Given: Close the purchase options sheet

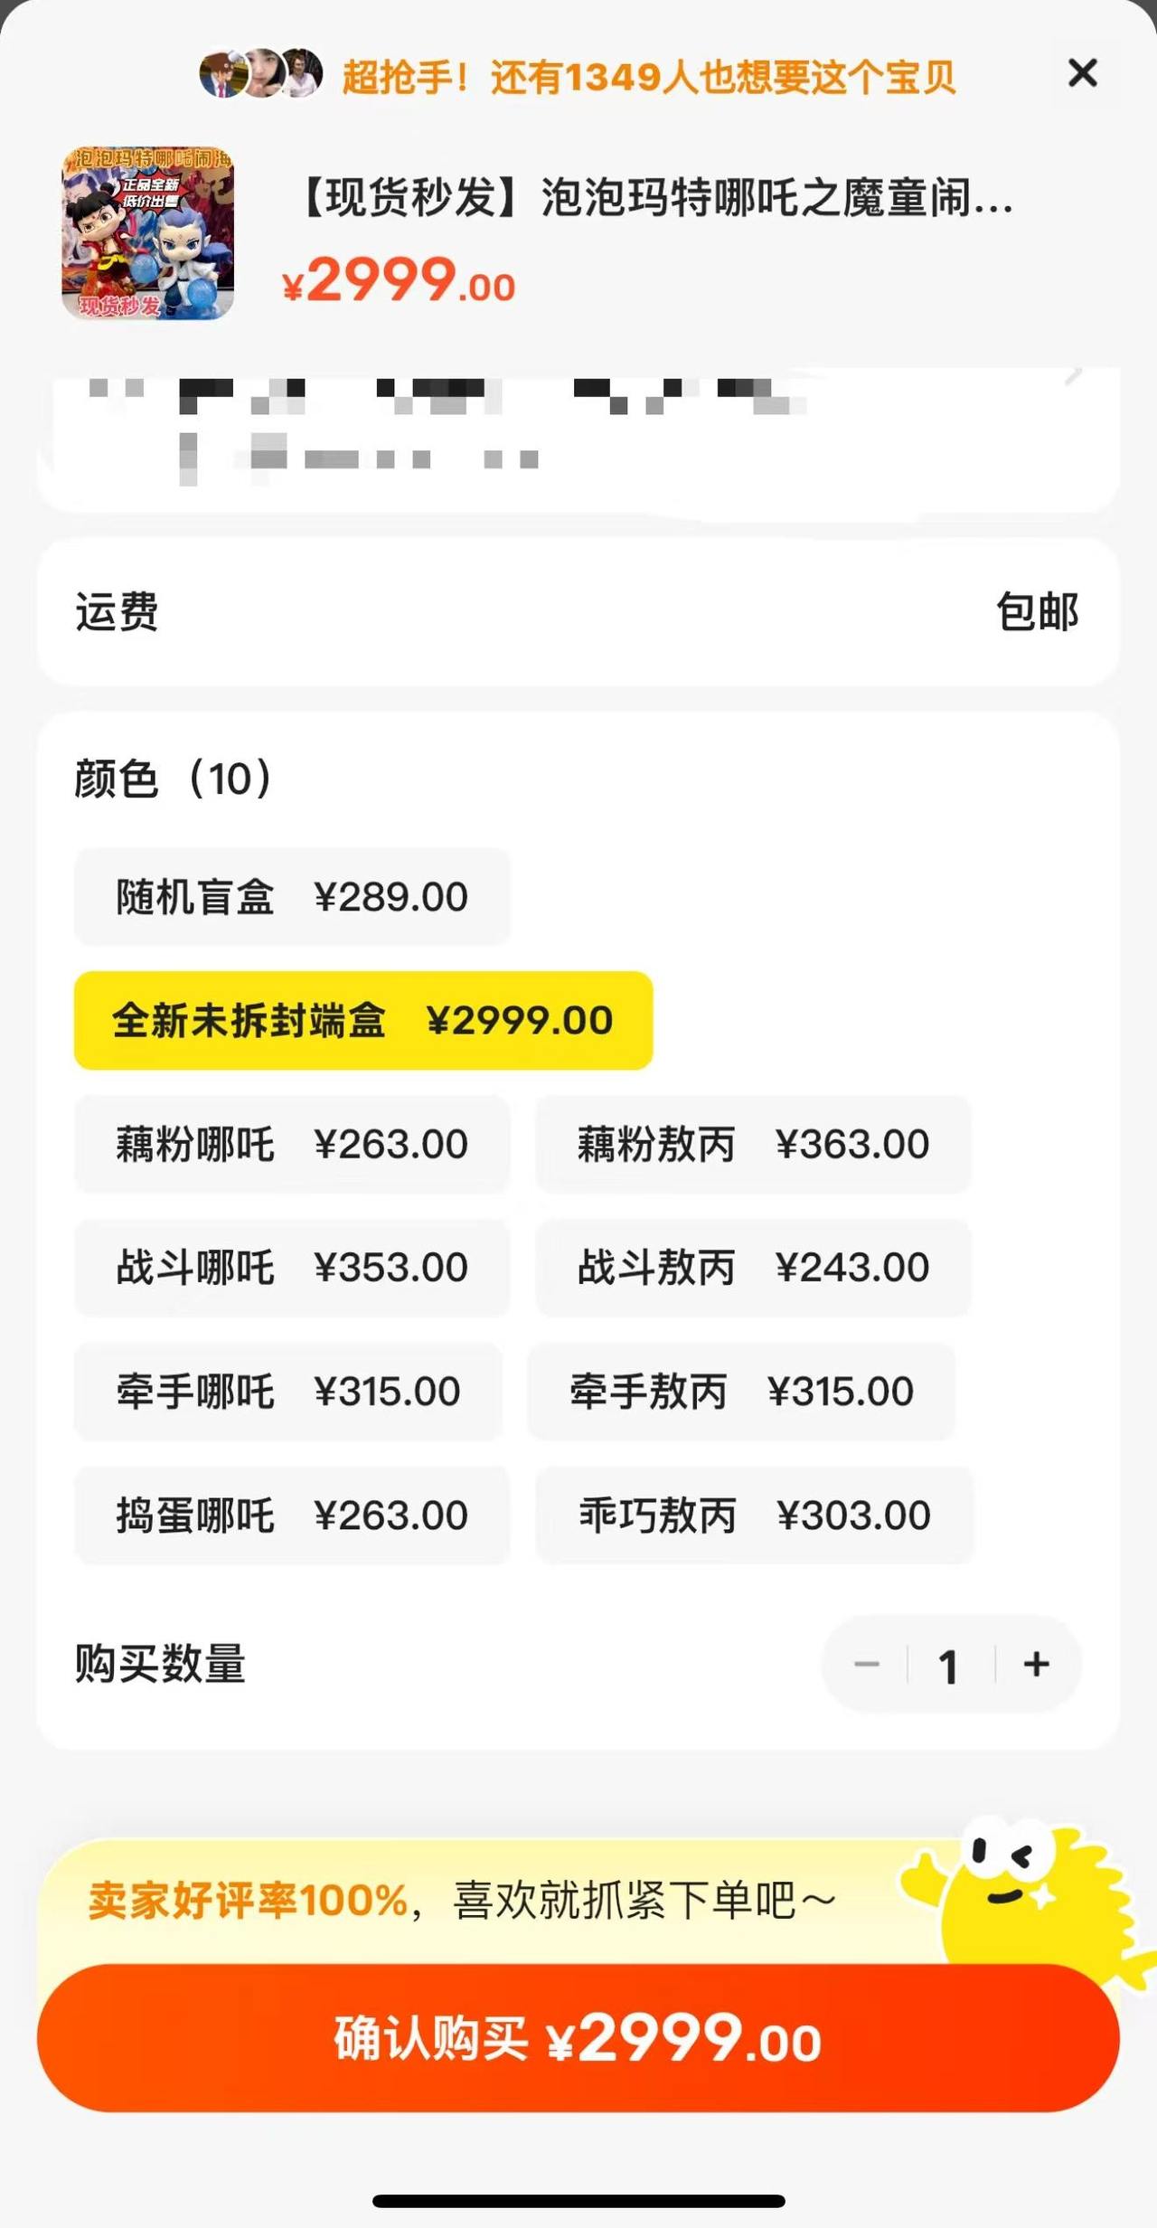Looking at the screenshot, I should (x=1082, y=73).
